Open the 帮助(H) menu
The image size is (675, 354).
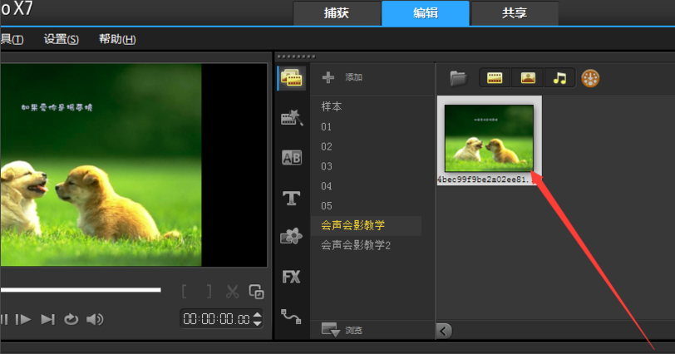pos(117,40)
